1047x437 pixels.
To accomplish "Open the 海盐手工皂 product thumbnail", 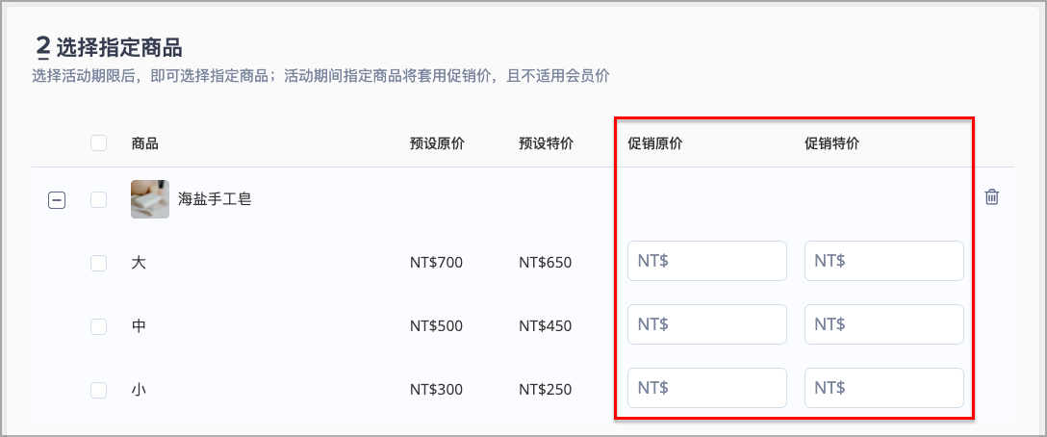I will click(149, 199).
